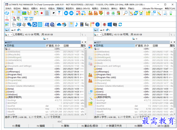Click the KB folder sizes icon
Image resolution: width=177 pixels, height=130 pixels.
pos(92,24)
